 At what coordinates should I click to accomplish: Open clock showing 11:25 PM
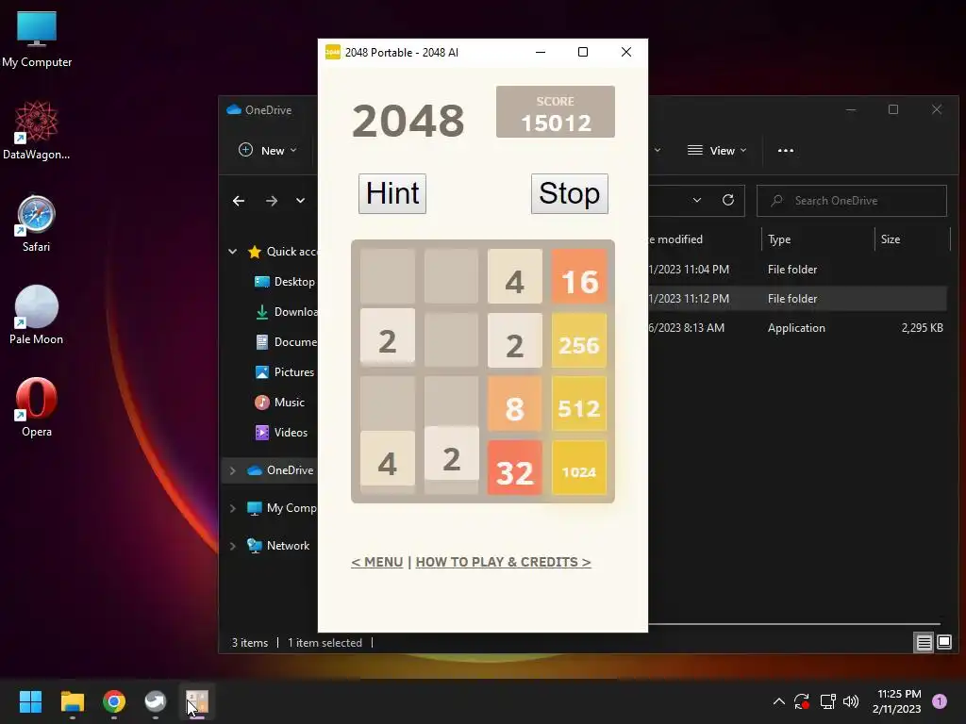[x=897, y=701]
